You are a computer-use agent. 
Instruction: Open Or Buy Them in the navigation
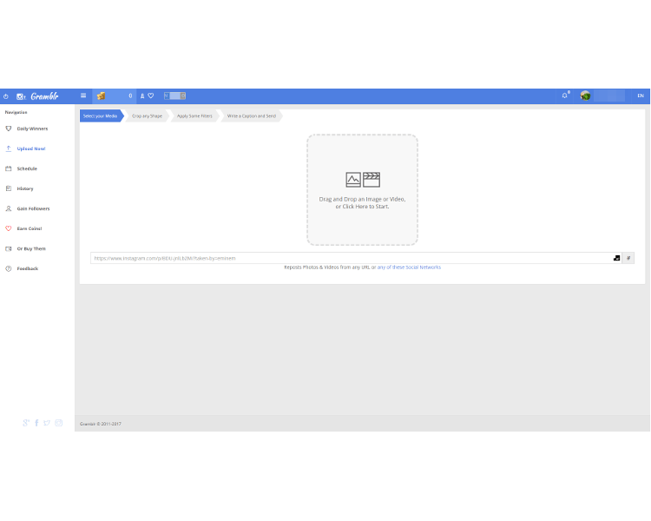31,248
